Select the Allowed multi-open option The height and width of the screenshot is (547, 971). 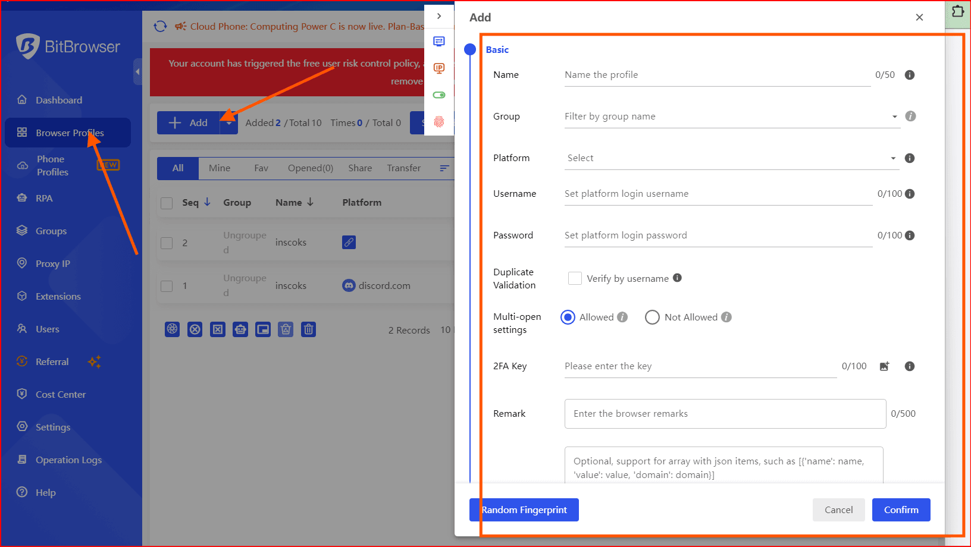568,317
